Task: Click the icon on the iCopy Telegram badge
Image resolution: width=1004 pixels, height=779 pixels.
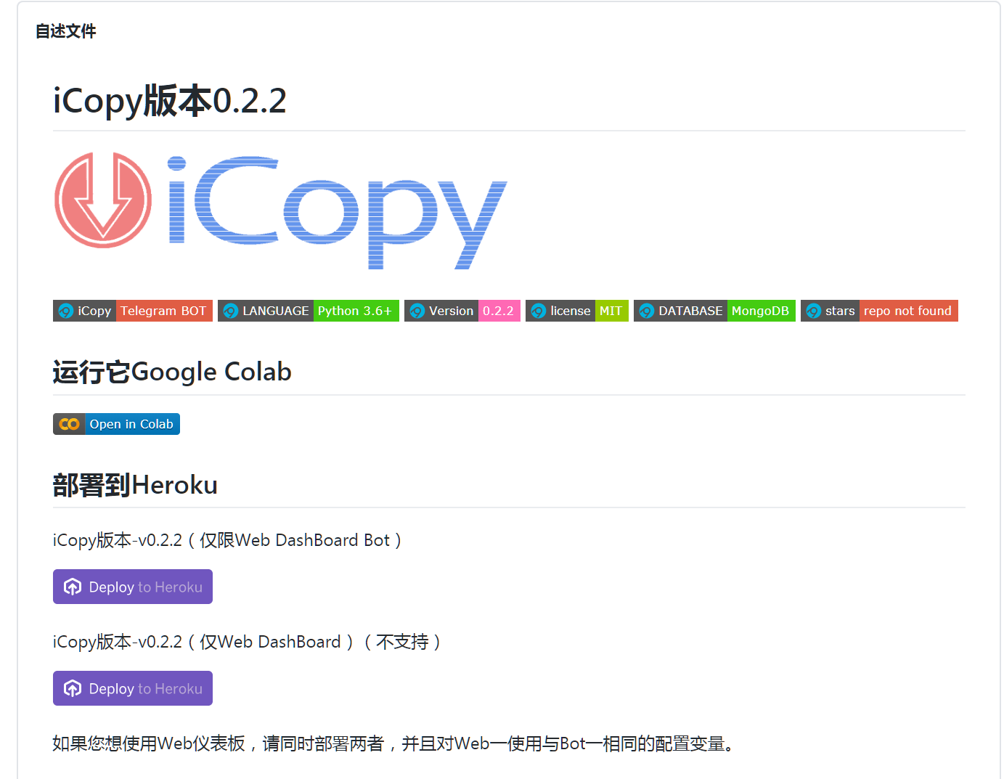Action: (x=66, y=311)
